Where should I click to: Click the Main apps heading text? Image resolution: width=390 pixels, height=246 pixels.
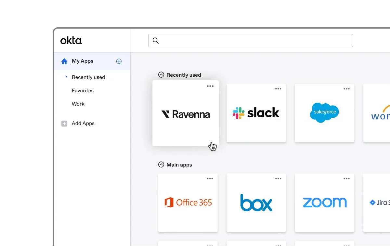179,165
